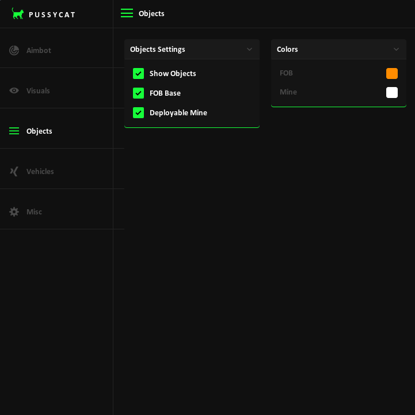
Task: Click the PUSSYCAT brand name text
Action: click(52, 14)
